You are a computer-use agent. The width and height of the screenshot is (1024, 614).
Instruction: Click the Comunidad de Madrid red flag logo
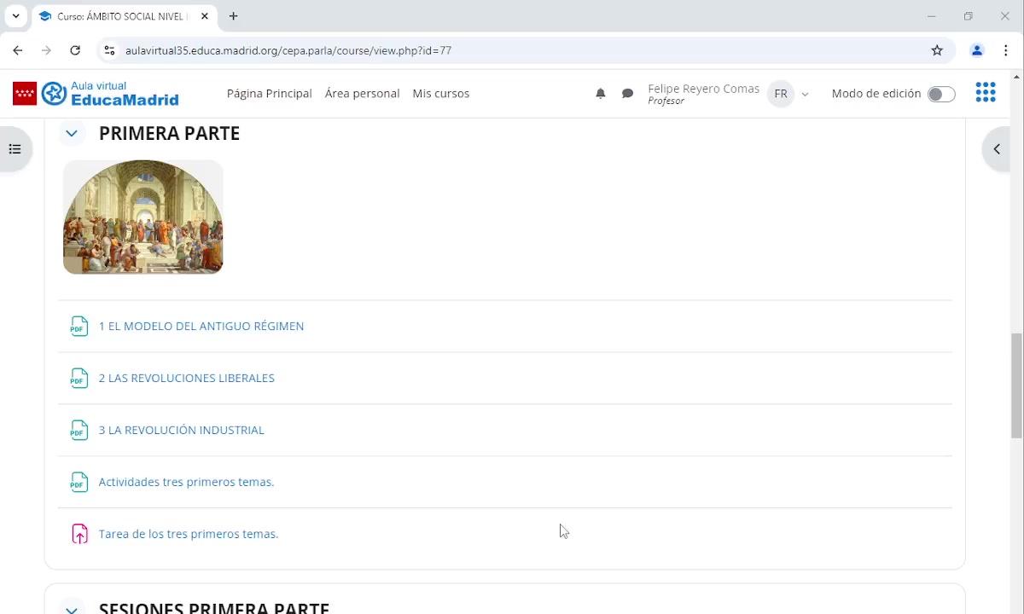pos(25,94)
